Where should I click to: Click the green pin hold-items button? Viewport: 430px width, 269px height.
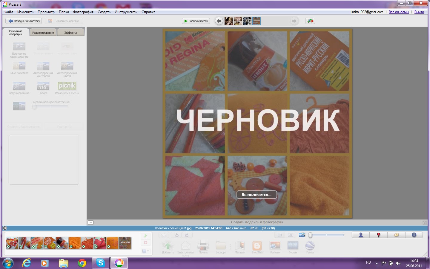145,236
